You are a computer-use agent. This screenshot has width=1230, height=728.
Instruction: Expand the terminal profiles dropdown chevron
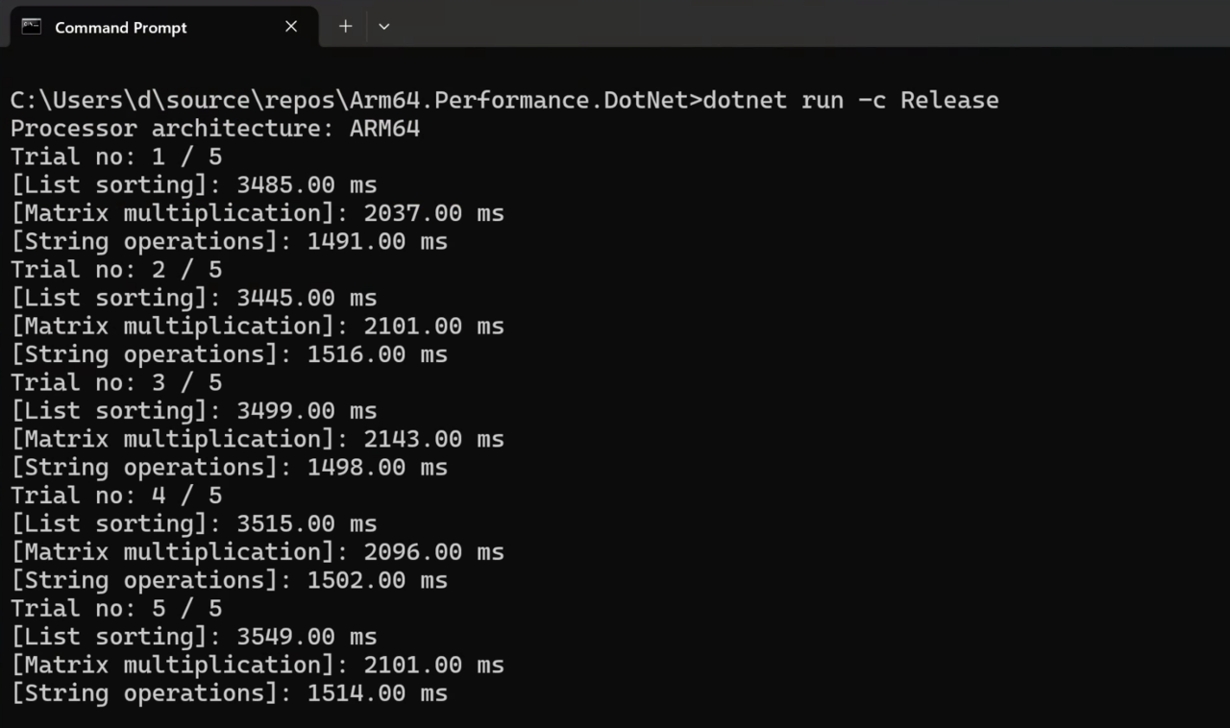point(384,27)
